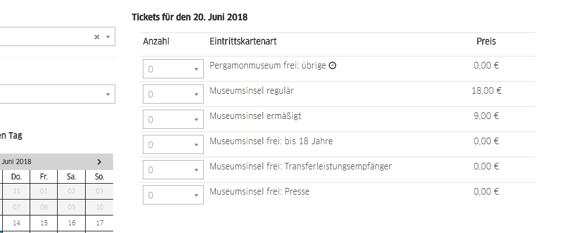This screenshot has height=233, width=575.
Task: Click the clock icon beside Pergamonmuseum frei: übrige
Action: coord(332,66)
